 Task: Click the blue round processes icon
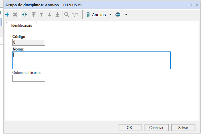(x=118, y=15)
